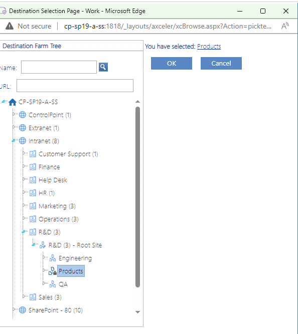The height and width of the screenshot is (334, 298).
Task: Select Extranet (1) in the tree
Action: pyautogui.click(x=44, y=128)
